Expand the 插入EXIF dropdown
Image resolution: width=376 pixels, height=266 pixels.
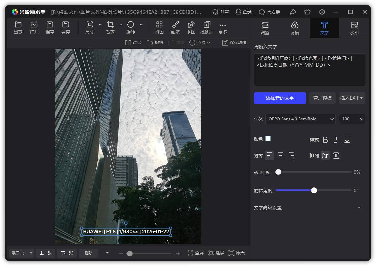click(x=352, y=98)
